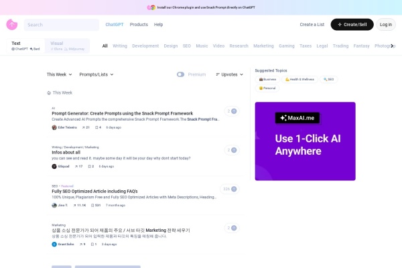402x268 pixels.
Task: Click Eder Teixeira's avatar
Action: [x=54, y=127]
